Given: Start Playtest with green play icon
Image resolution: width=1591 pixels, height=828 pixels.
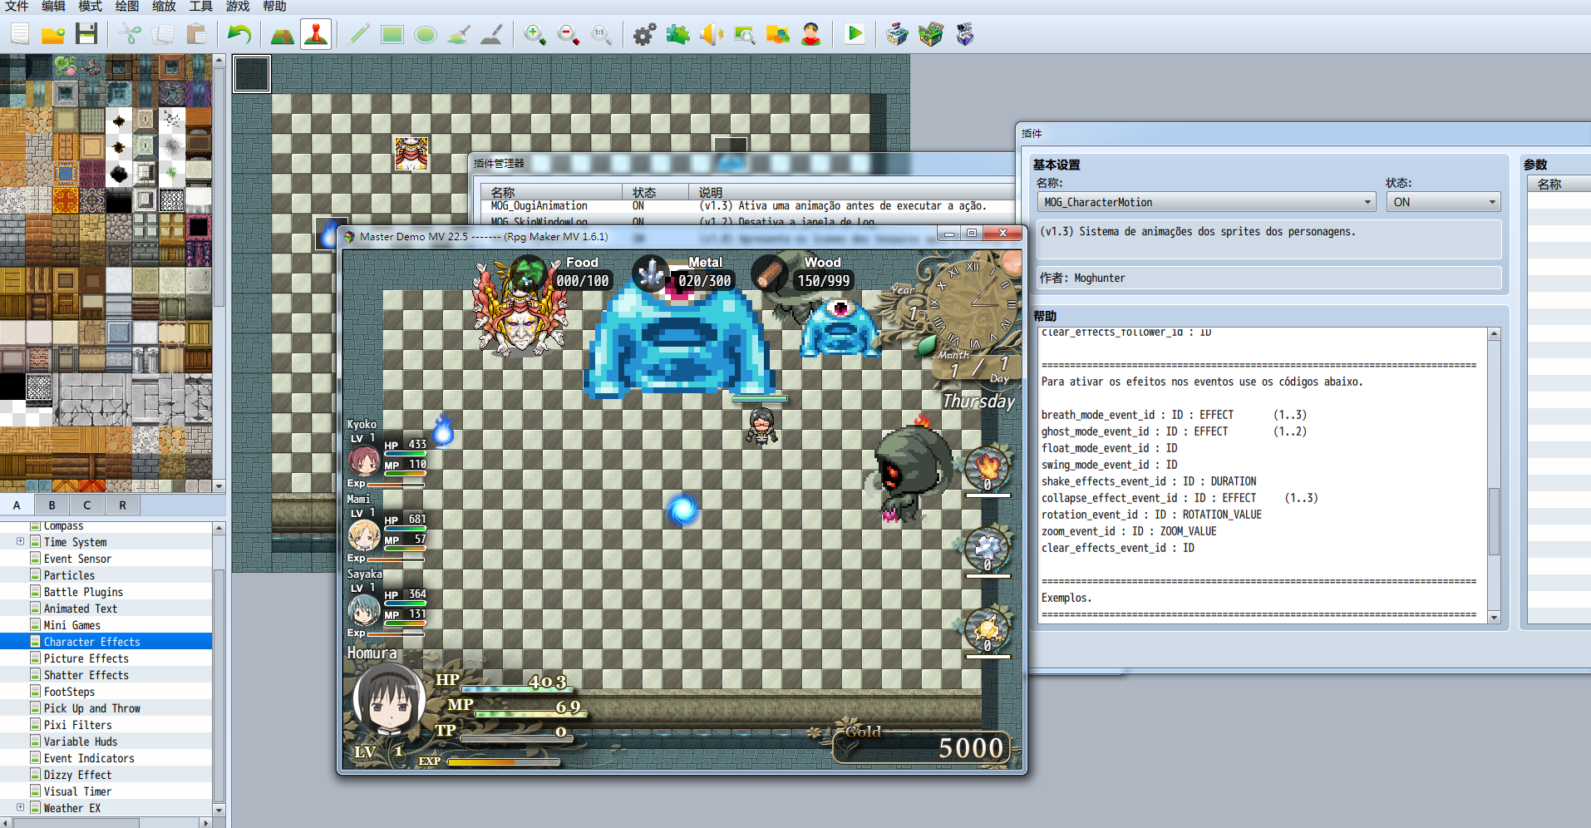Looking at the screenshot, I should point(855,34).
